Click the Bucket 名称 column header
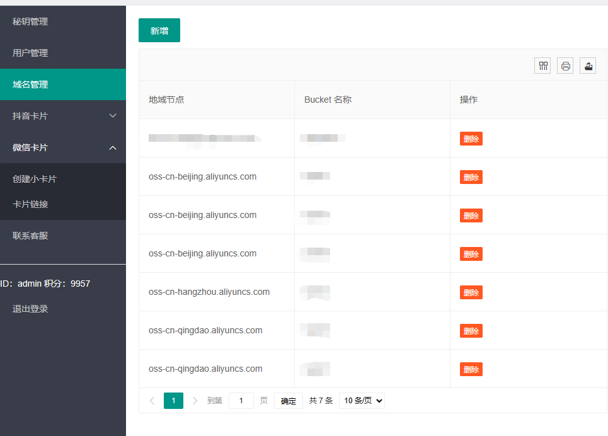The width and height of the screenshot is (608, 436). pyautogui.click(x=328, y=100)
